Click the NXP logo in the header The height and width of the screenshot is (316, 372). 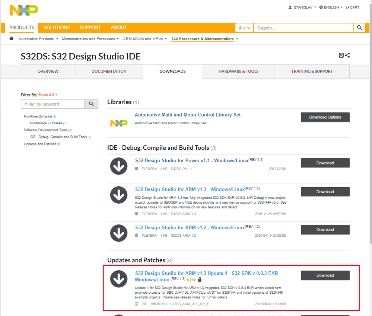(x=23, y=10)
